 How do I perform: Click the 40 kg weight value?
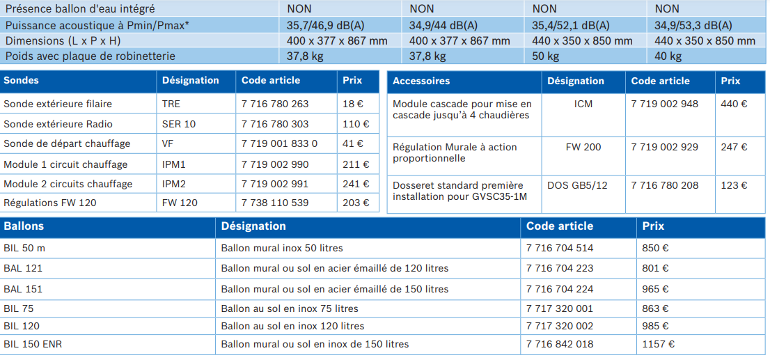pyautogui.click(x=668, y=56)
